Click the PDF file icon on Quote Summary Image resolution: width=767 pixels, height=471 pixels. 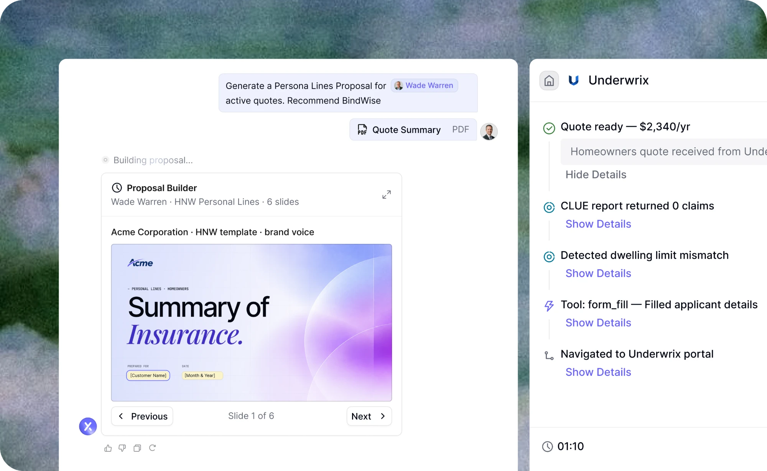(362, 130)
